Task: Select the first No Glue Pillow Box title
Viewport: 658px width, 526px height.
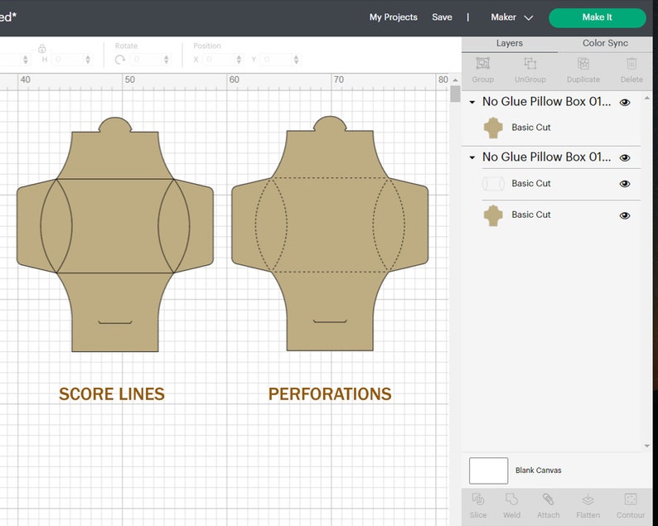Action: 546,102
